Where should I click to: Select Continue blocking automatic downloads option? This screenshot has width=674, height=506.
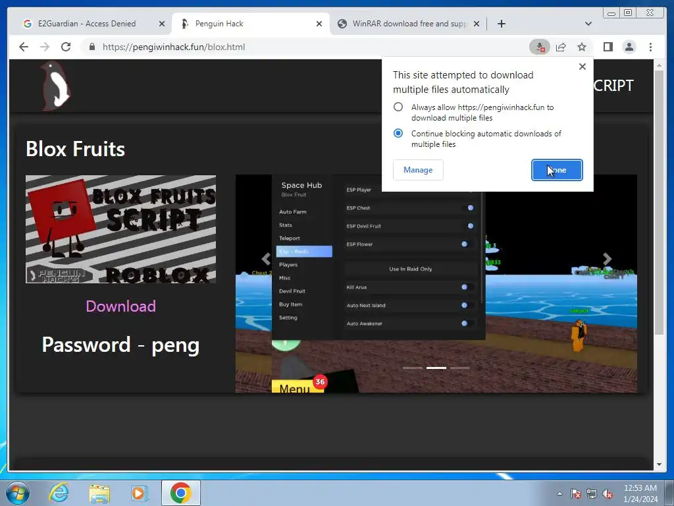click(x=398, y=133)
